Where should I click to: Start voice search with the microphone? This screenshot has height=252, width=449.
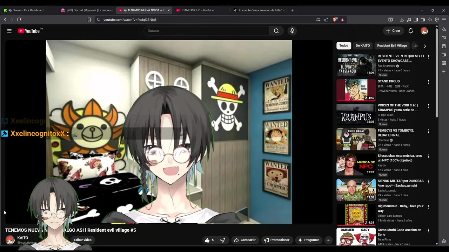tap(292, 31)
